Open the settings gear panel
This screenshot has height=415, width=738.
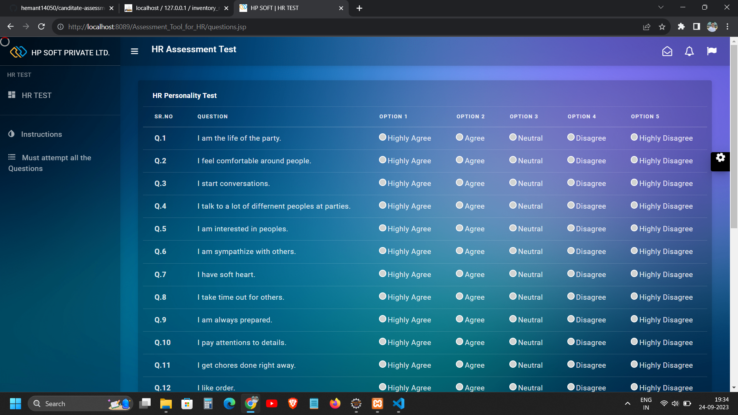(x=720, y=158)
